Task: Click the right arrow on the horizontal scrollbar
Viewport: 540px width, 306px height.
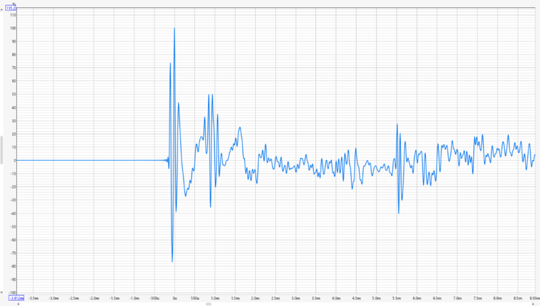Action: (533, 304)
